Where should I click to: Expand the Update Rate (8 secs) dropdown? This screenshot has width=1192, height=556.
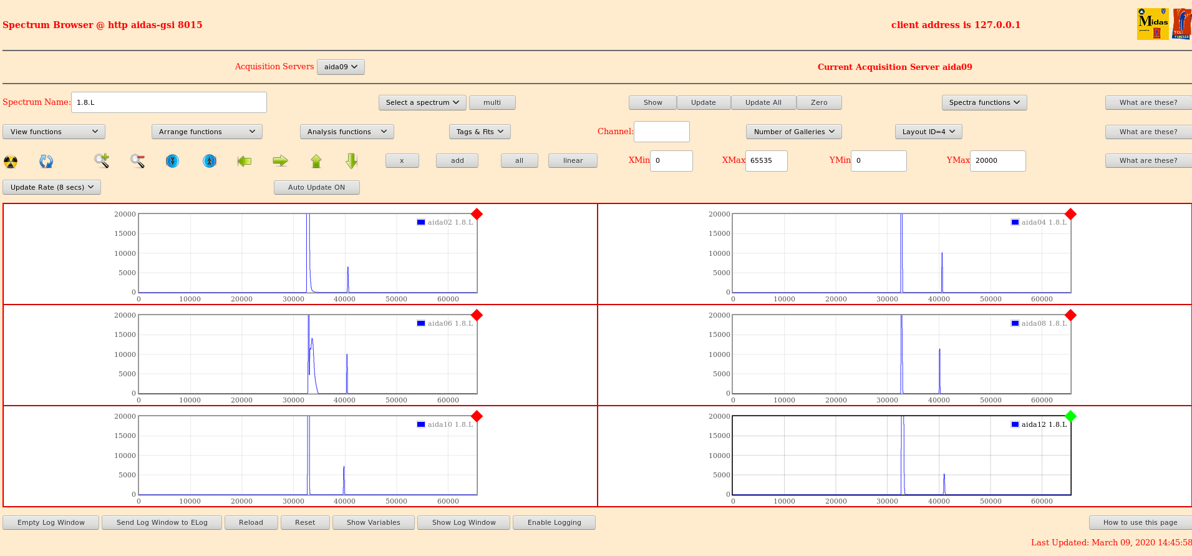click(x=52, y=187)
